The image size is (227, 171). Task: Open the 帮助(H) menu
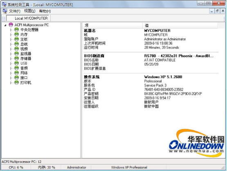click(x=45, y=11)
